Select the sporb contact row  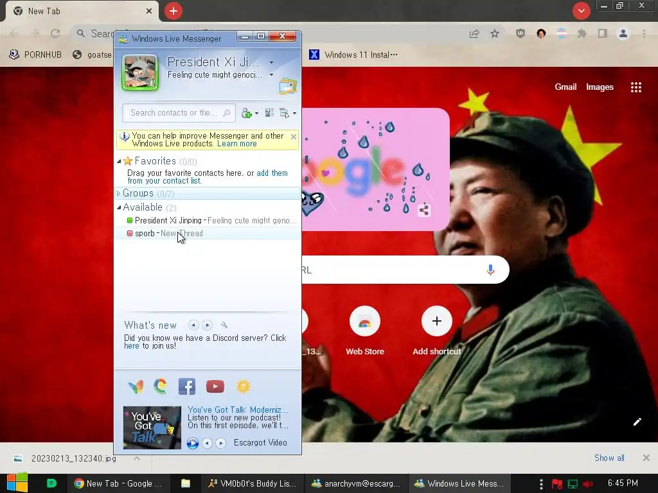point(208,234)
